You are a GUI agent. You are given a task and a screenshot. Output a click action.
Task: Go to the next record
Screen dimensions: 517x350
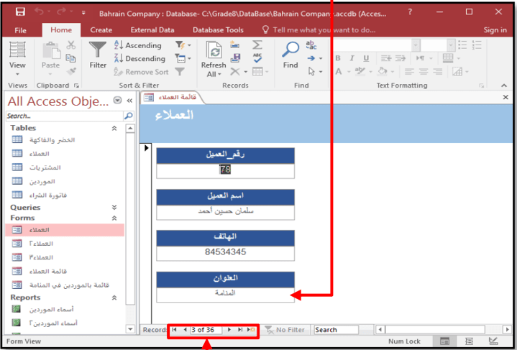coord(229,330)
